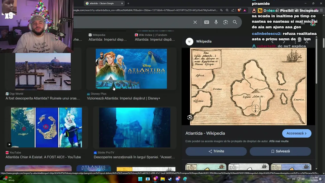Image resolution: width=325 pixels, height=183 pixels.
Task: Close the atlantida Google search tab
Action: [x=122, y=3]
